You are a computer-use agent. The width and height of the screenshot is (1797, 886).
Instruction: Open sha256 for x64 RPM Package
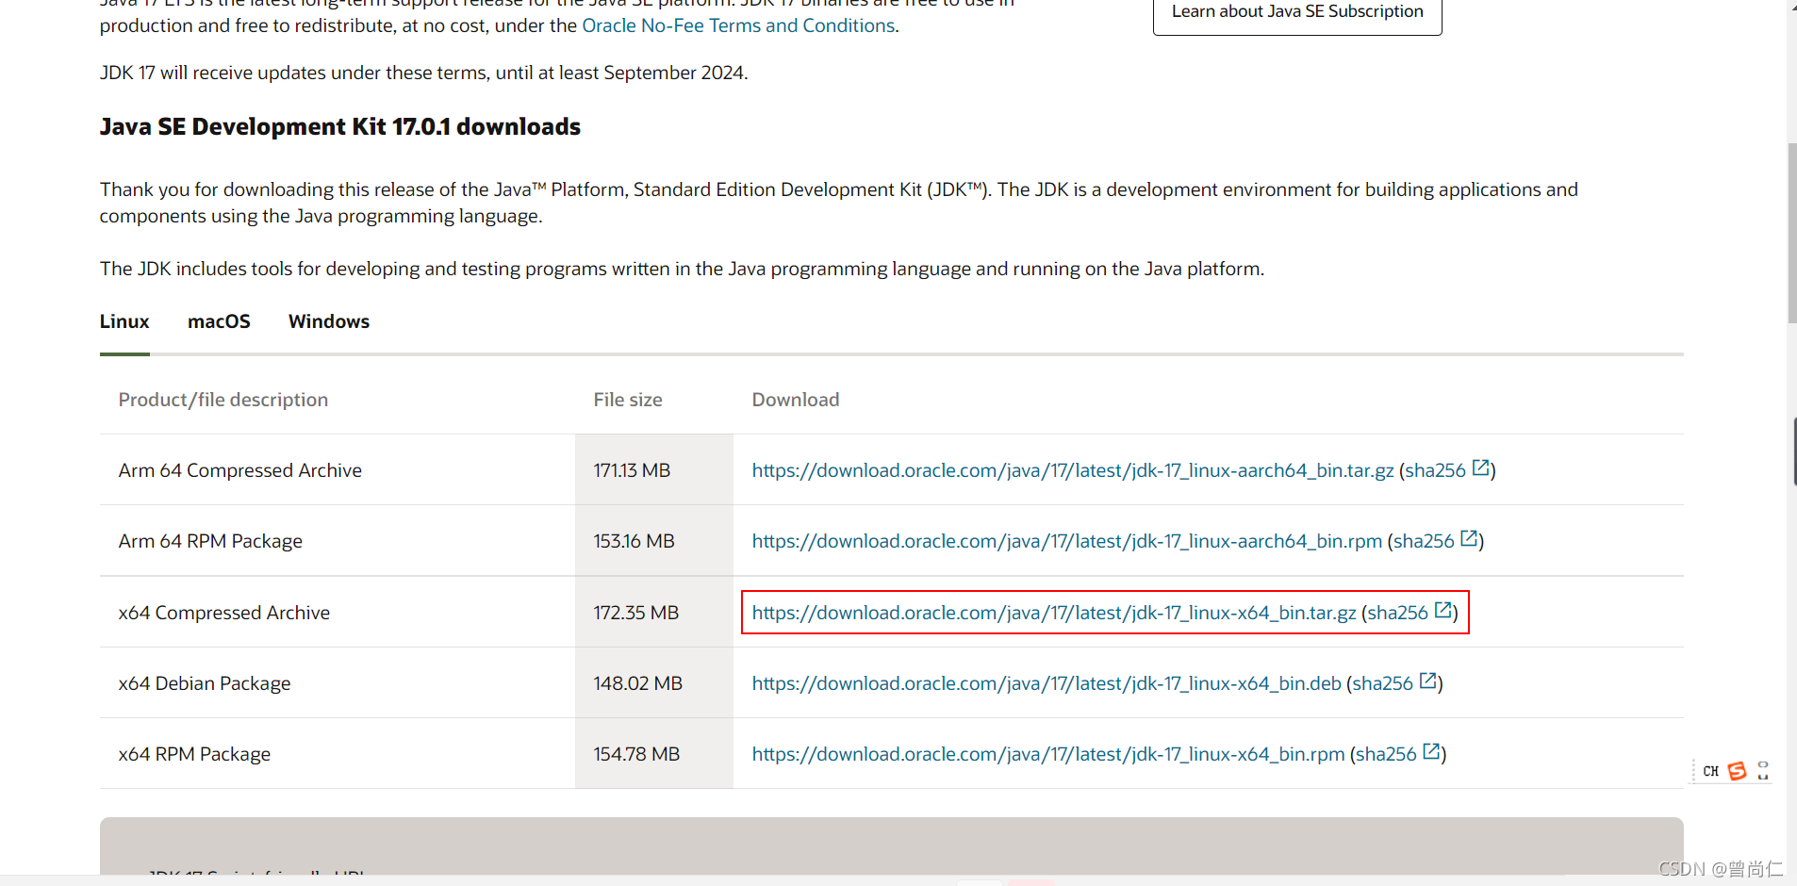(x=1386, y=754)
